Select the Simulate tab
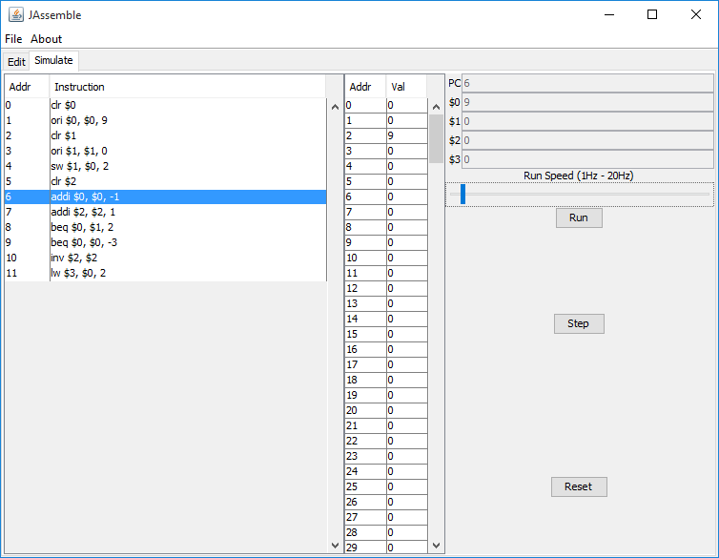The width and height of the screenshot is (719, 558). pyautogui.click(x=53, y=60)
